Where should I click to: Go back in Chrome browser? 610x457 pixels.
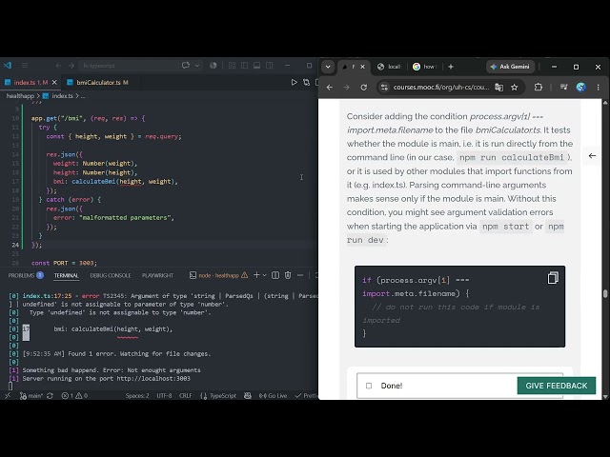(x=330, y=88)
